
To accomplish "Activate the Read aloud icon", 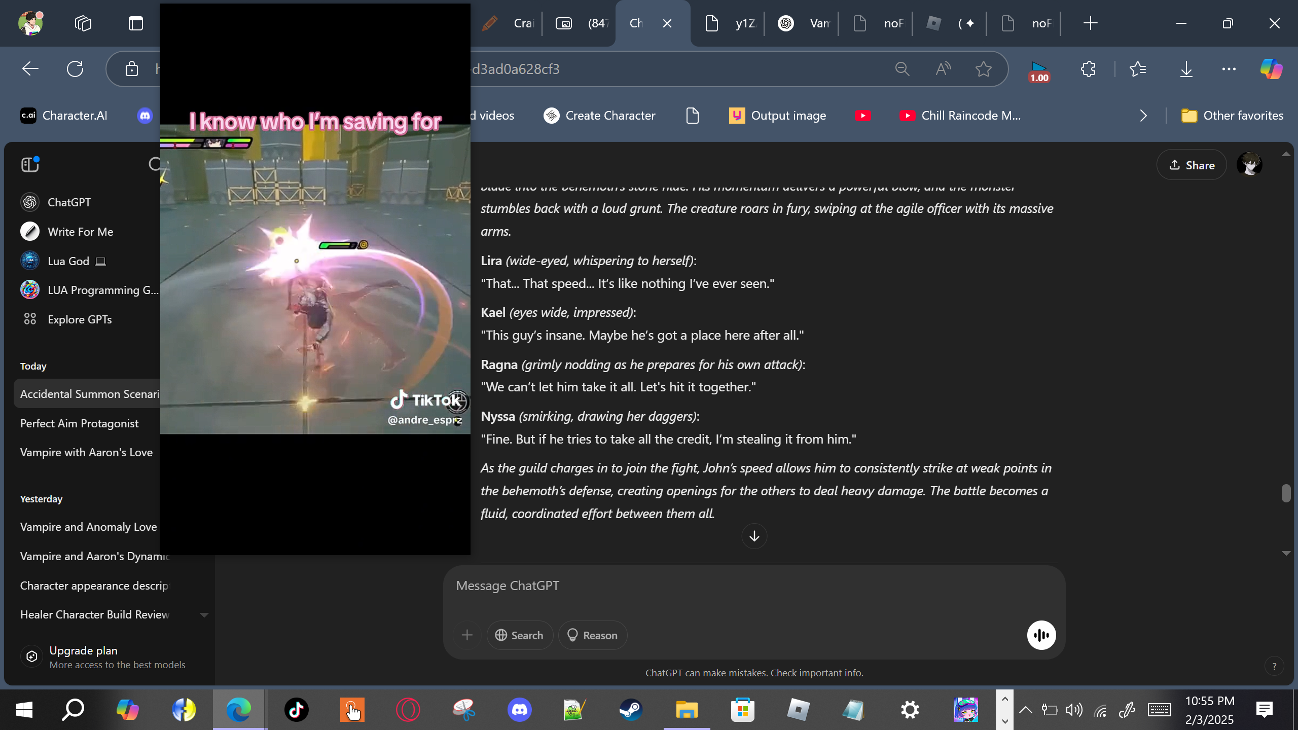I will pos(943,69).
